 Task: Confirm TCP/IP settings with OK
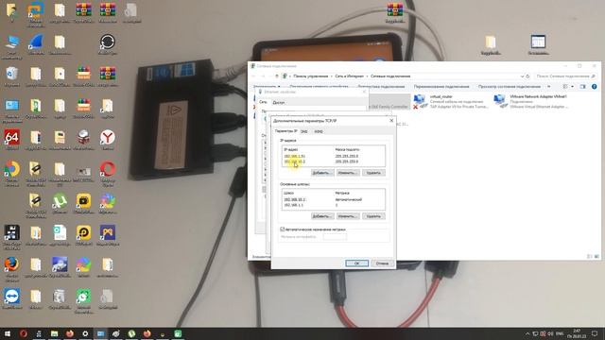point(357,263)
